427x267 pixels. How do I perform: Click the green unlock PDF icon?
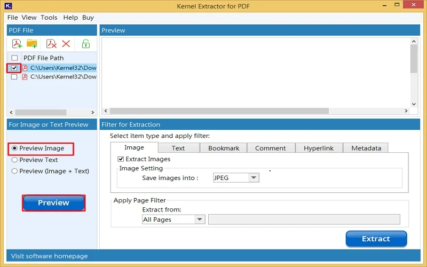pyautogui.click(x=86, y=44)
